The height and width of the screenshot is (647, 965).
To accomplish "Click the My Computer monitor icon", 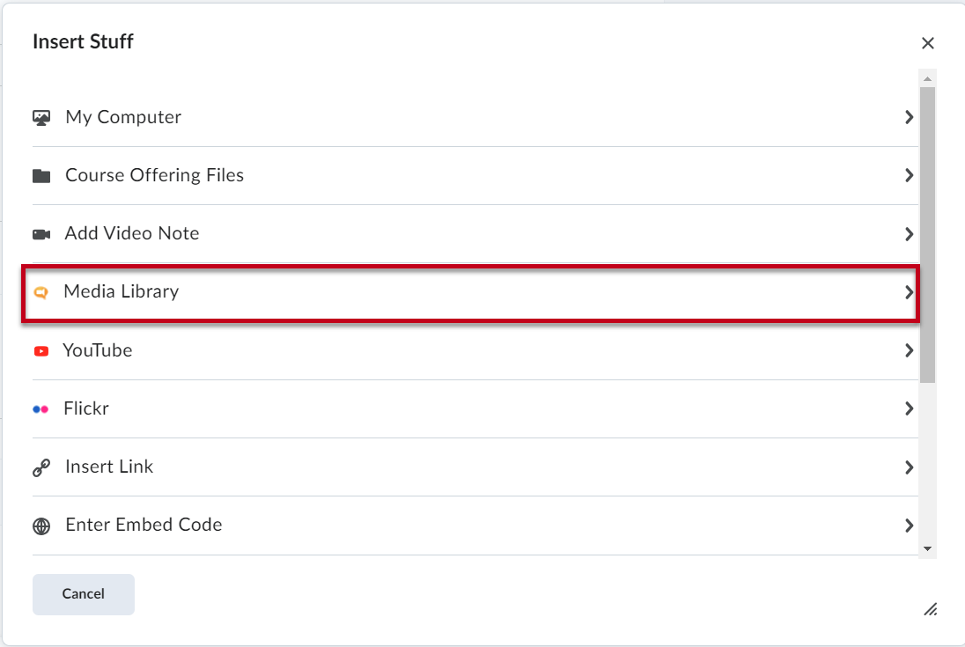I will point(41,117).
